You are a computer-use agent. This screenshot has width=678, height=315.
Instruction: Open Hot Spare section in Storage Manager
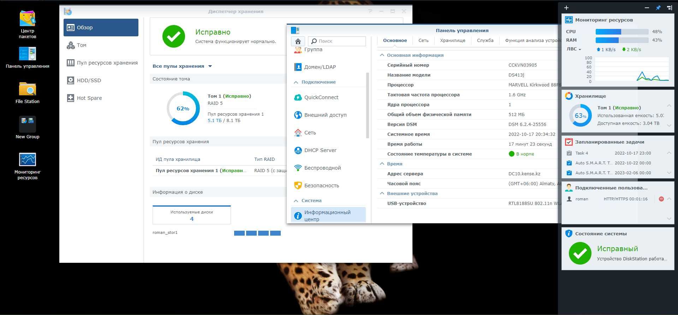coord(101,98)
